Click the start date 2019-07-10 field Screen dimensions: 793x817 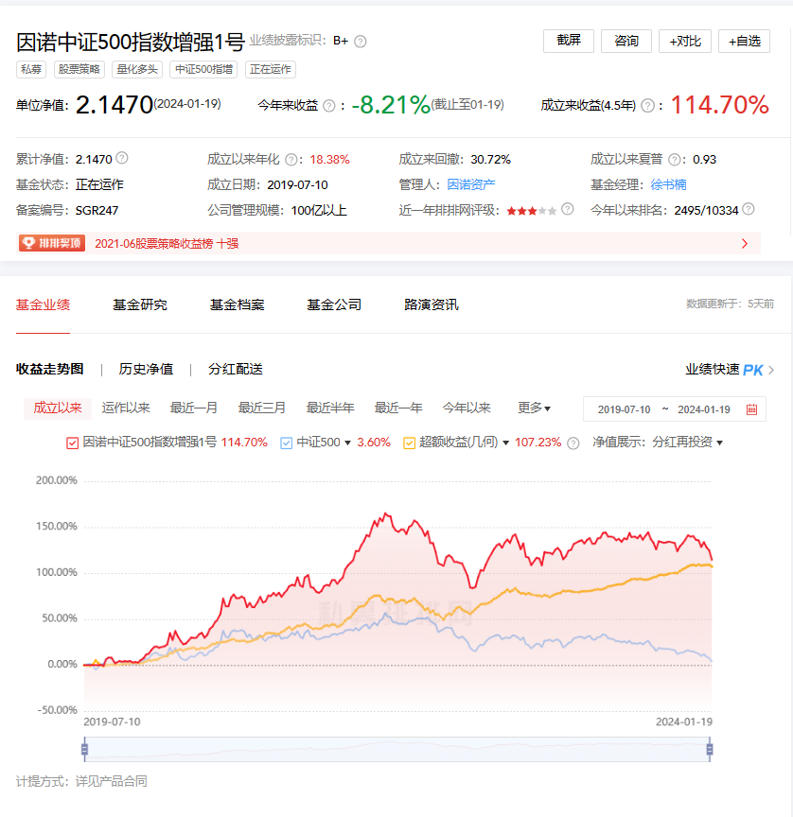624,409
